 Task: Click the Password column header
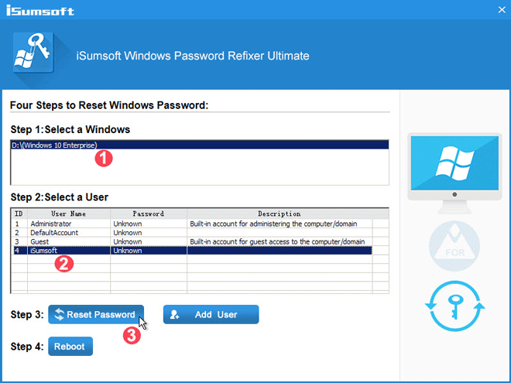148,214
